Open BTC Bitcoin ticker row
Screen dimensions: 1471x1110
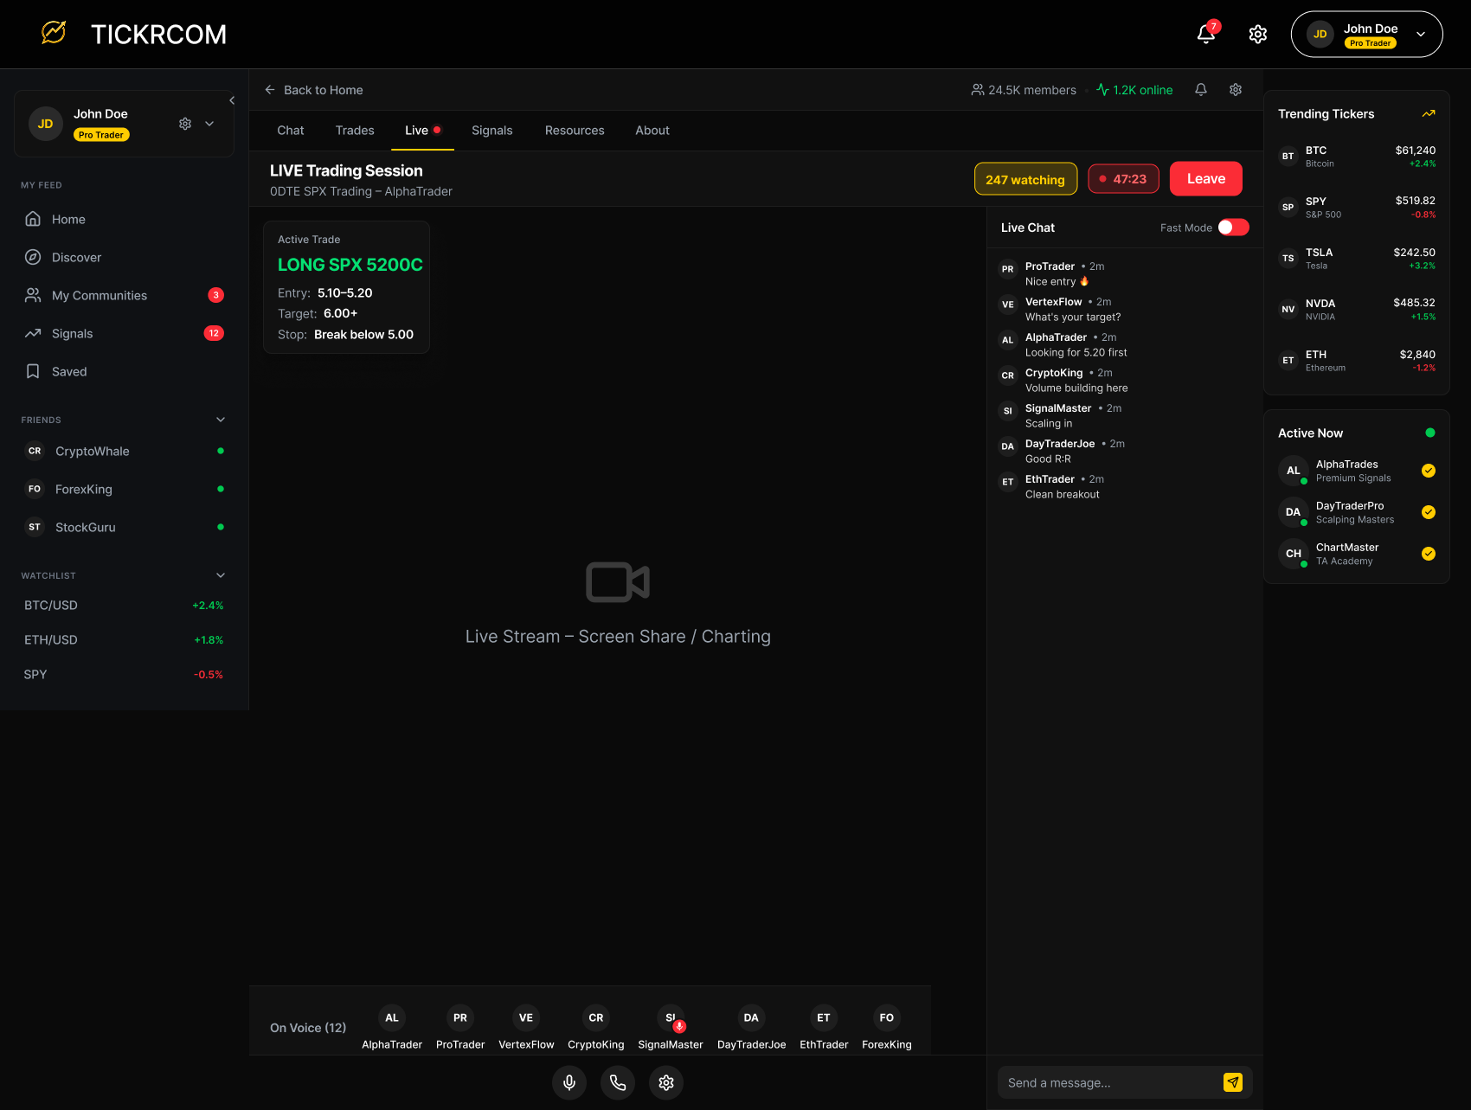pyautogui.click(x=1357, y=157)
